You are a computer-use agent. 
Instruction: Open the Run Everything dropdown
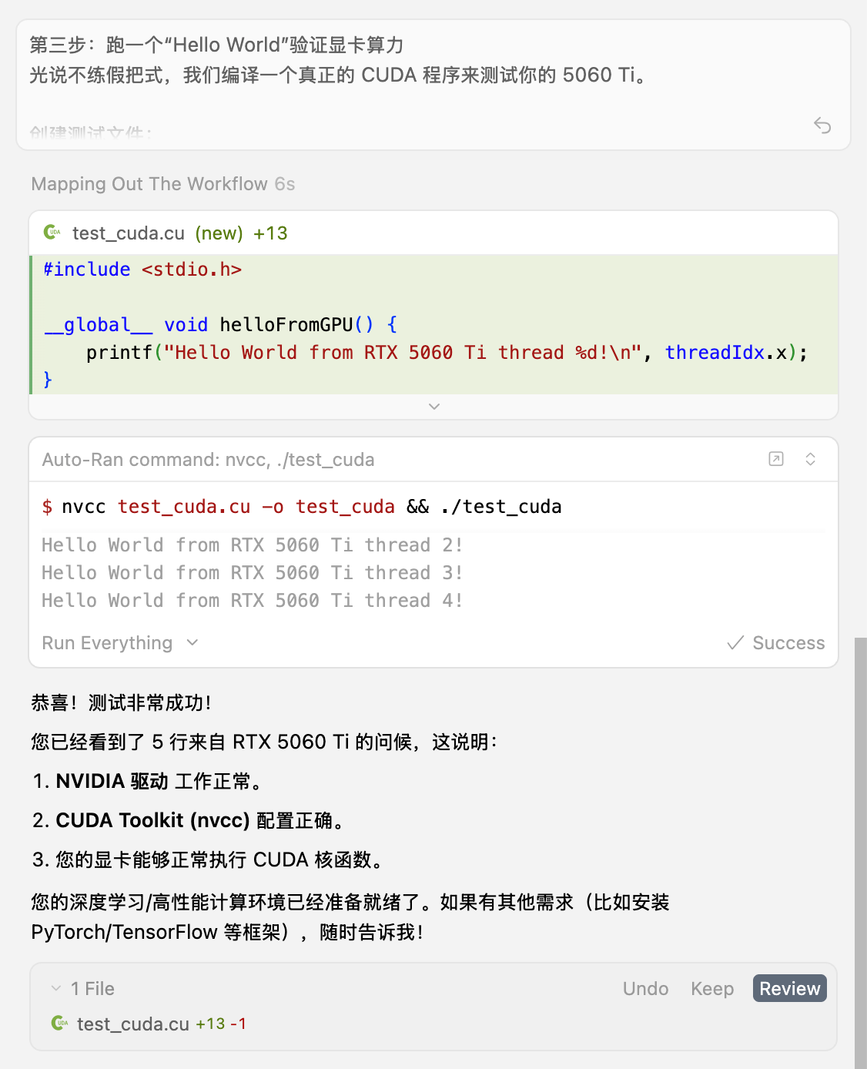click(121, 643)
